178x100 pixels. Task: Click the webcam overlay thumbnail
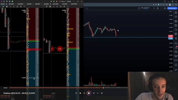click(x=153, y=86)
